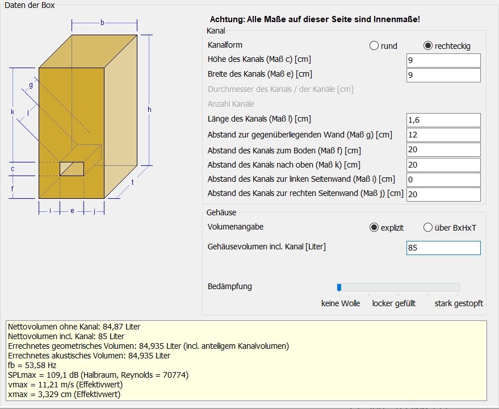Click the 'keine Wolle' slider label
Image resolution: width=499 pixels, height=409 pixels.
(341, 303)
